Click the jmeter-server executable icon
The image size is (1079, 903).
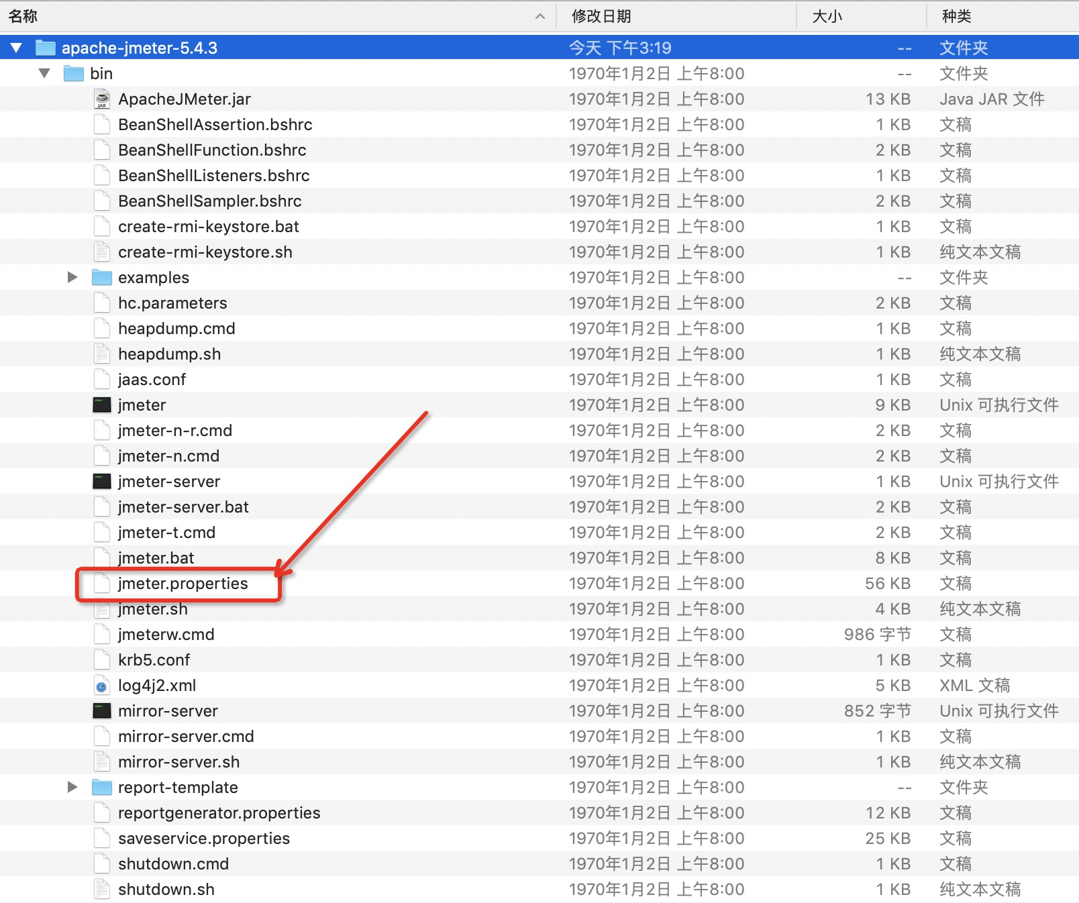(x=102, y=481)
